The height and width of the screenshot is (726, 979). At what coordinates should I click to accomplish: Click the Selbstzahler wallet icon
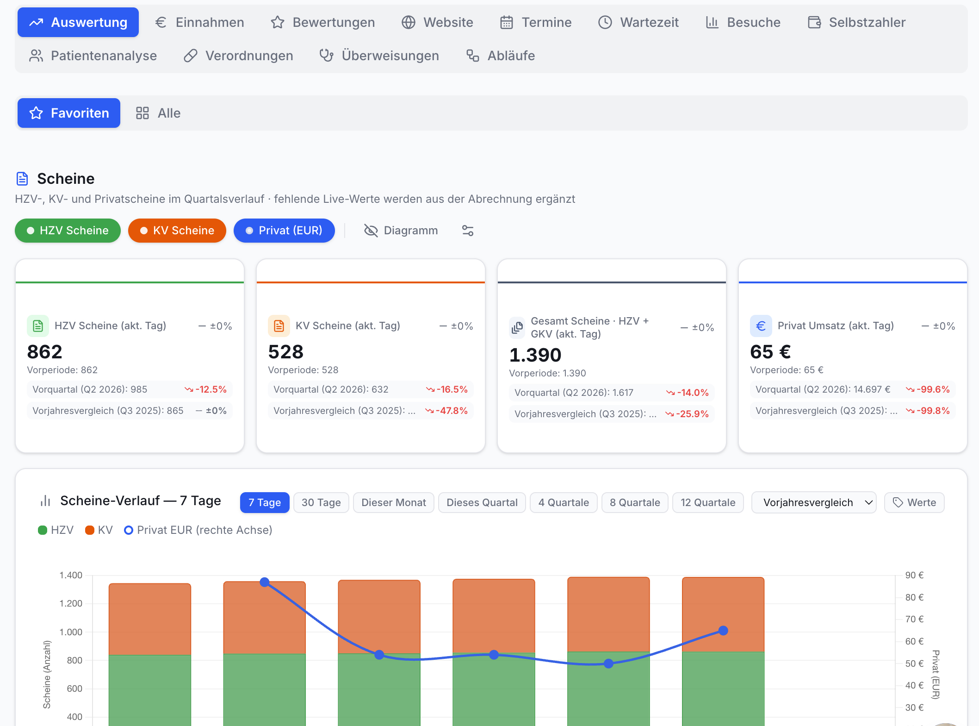[814, 22]
